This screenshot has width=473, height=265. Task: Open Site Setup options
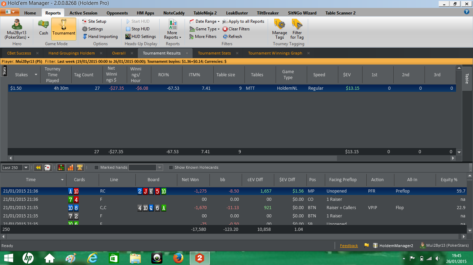(94, 21)
